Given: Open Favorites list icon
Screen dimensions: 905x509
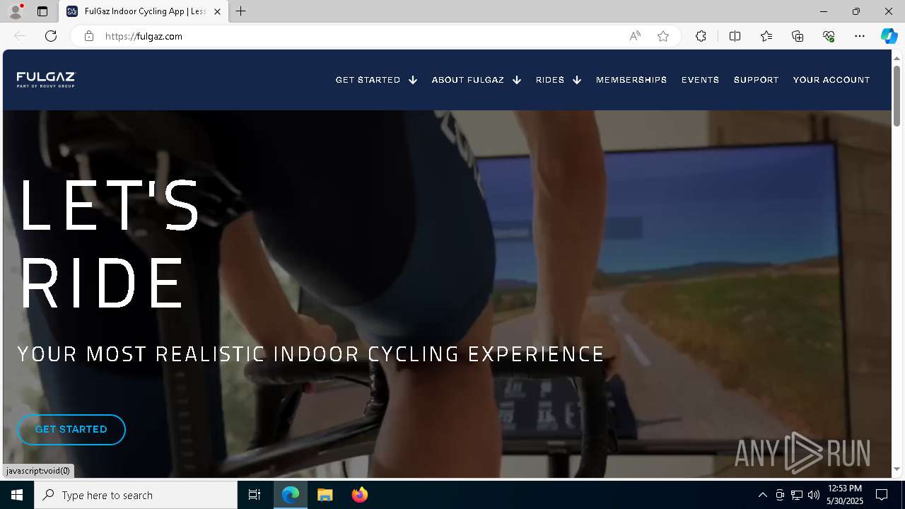Looking at the screenshot, I should pos(766,36).
